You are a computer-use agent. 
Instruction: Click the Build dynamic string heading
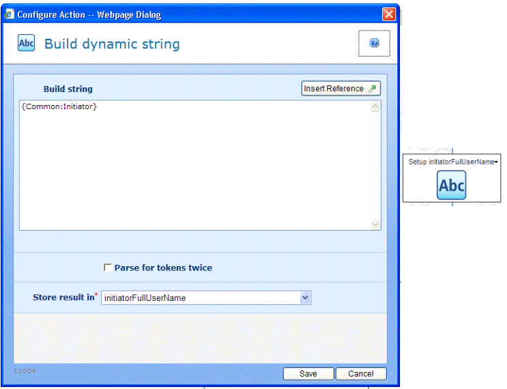click(x=112, y=44)
